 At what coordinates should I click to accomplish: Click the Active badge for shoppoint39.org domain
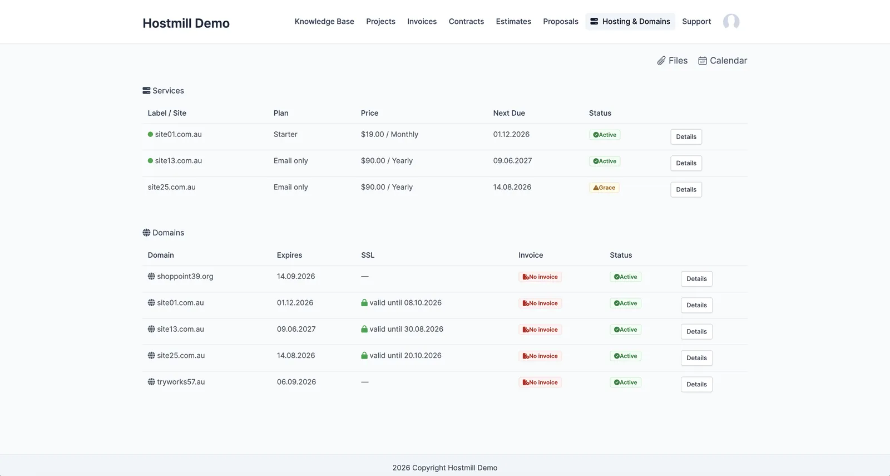(625, 277)
